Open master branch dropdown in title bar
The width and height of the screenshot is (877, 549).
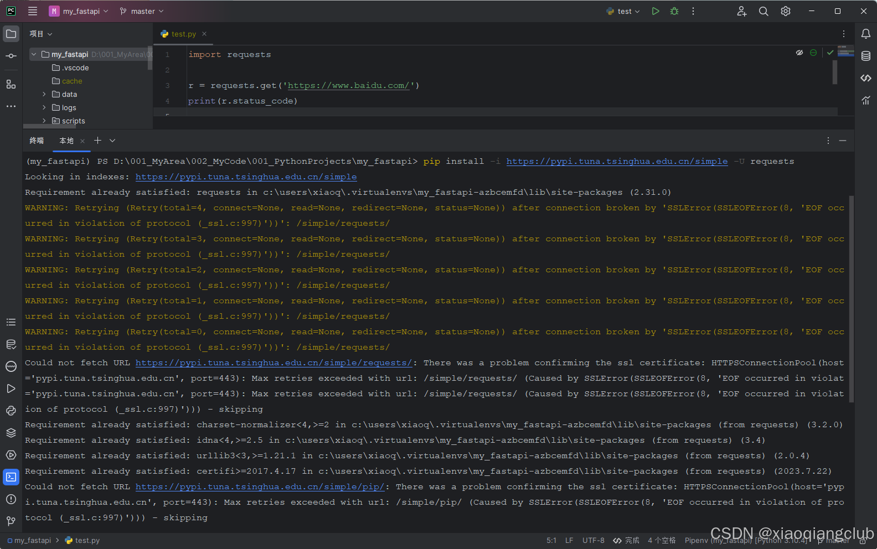142,11
